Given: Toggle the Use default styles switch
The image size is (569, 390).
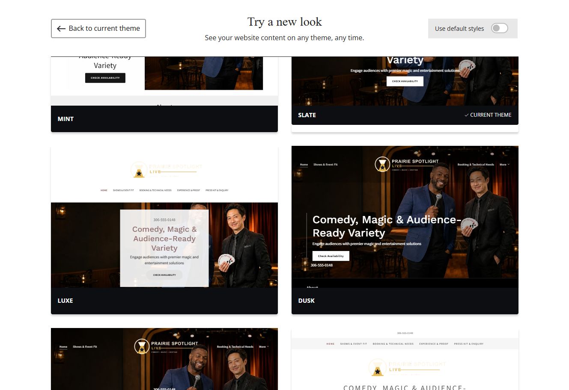Looking at the screenshot, I should [499, 28].
